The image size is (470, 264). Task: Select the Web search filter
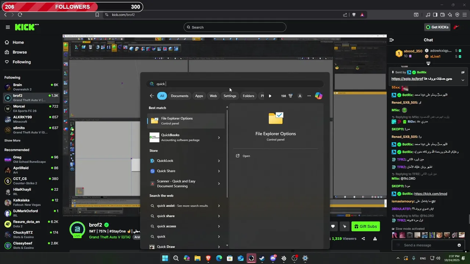coord(213,96)
